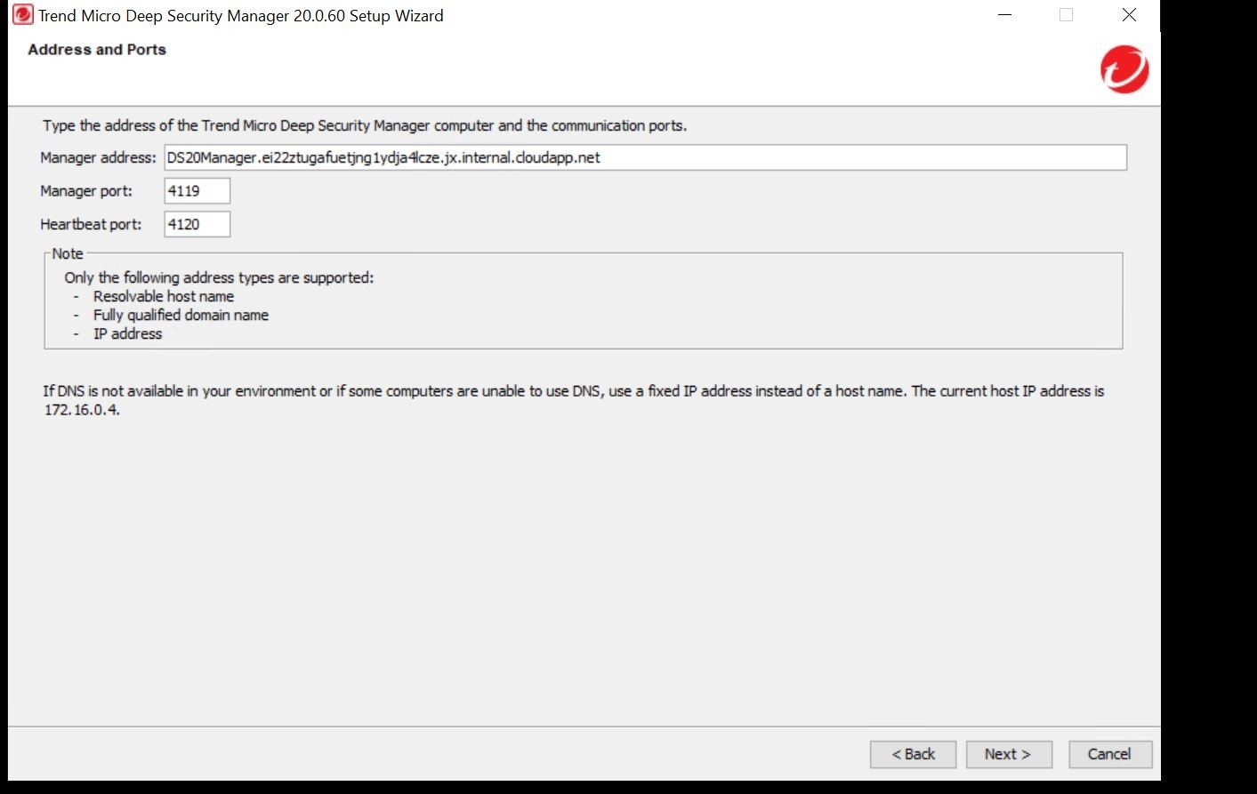Click "IP address" note line

coord(127,333)
